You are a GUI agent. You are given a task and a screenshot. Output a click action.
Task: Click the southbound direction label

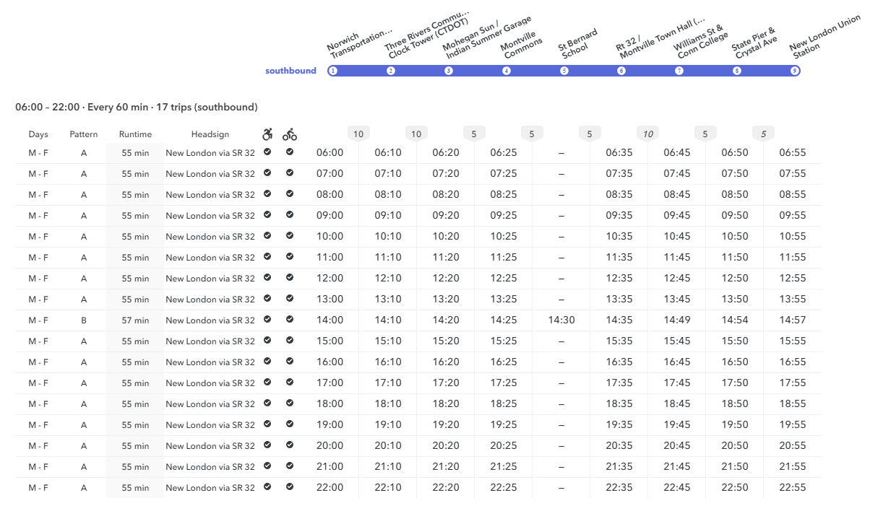(290, 71)
